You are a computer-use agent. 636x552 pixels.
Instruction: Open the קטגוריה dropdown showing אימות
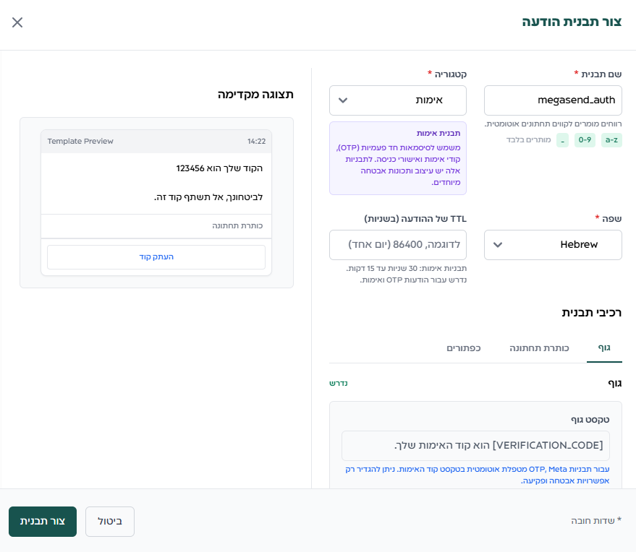tap(397, 100)
